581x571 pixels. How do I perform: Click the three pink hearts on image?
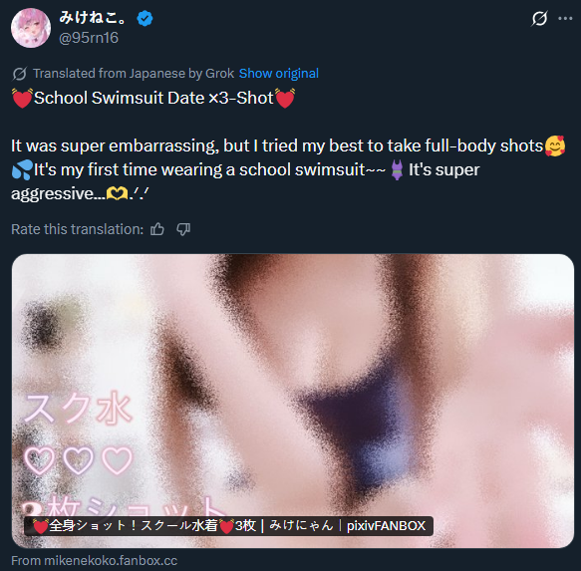click(78, 460)
